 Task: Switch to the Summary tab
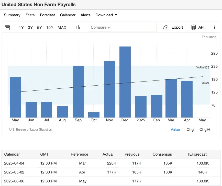12,15
